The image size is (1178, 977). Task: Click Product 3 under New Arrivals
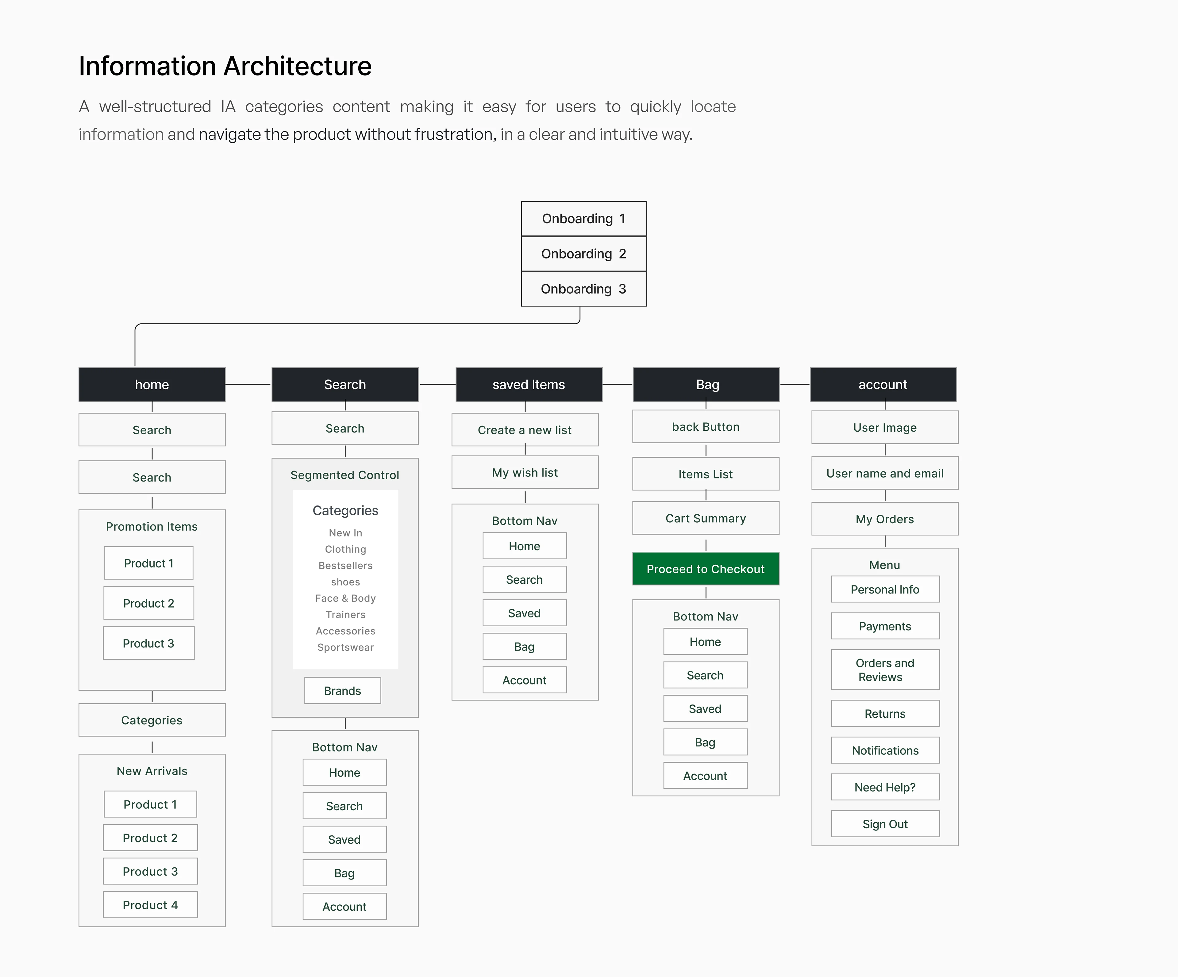150,872
